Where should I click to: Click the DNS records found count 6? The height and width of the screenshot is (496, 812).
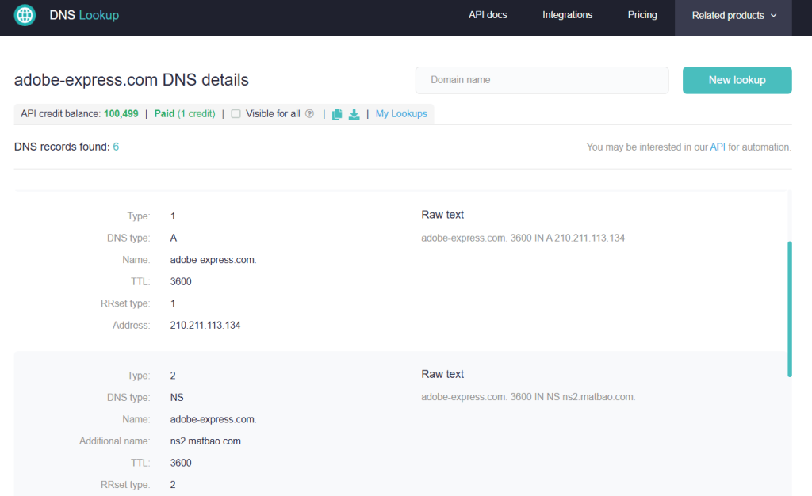tap(116, 147)
